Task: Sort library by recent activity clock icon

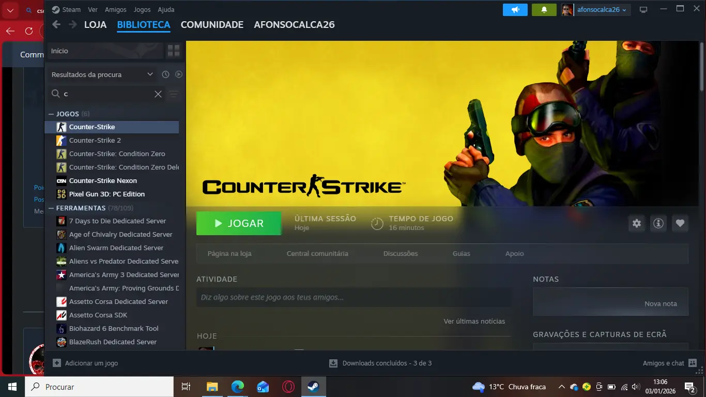Action: (165, 74)
